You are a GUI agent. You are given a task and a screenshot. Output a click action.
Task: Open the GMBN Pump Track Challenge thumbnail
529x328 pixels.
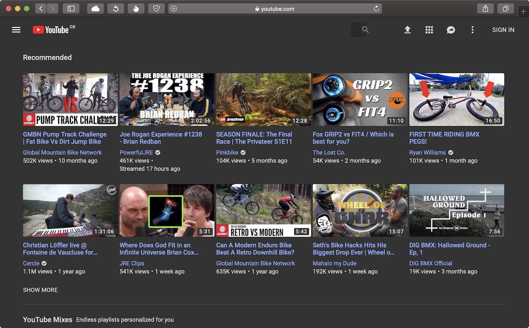70,99
